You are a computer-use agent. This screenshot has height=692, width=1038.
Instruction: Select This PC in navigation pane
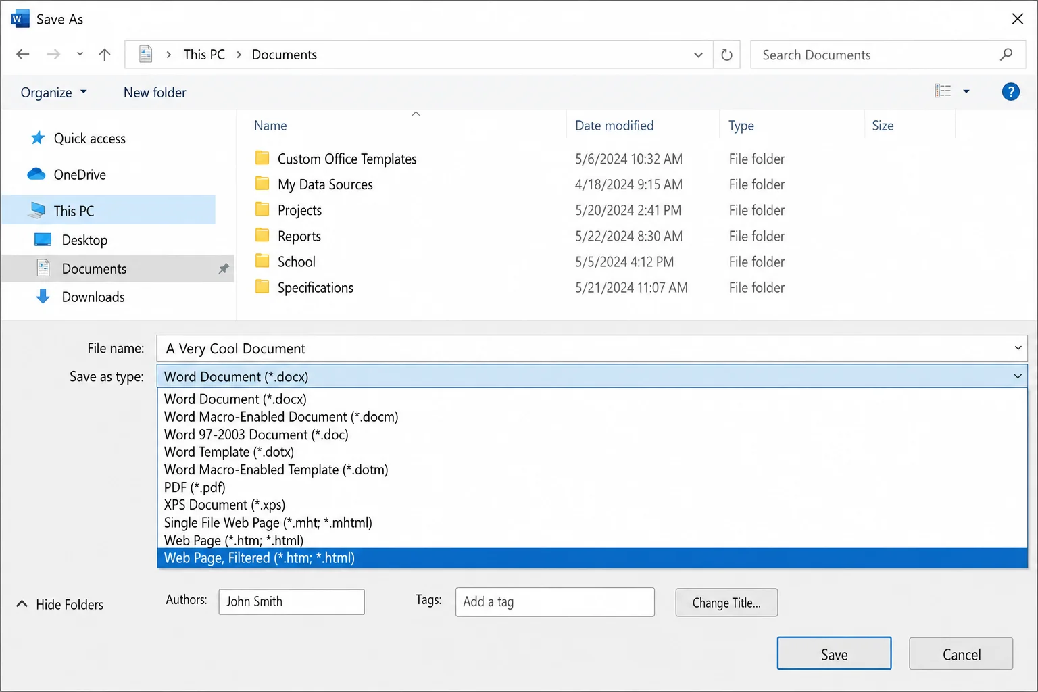tap(109, 210)
